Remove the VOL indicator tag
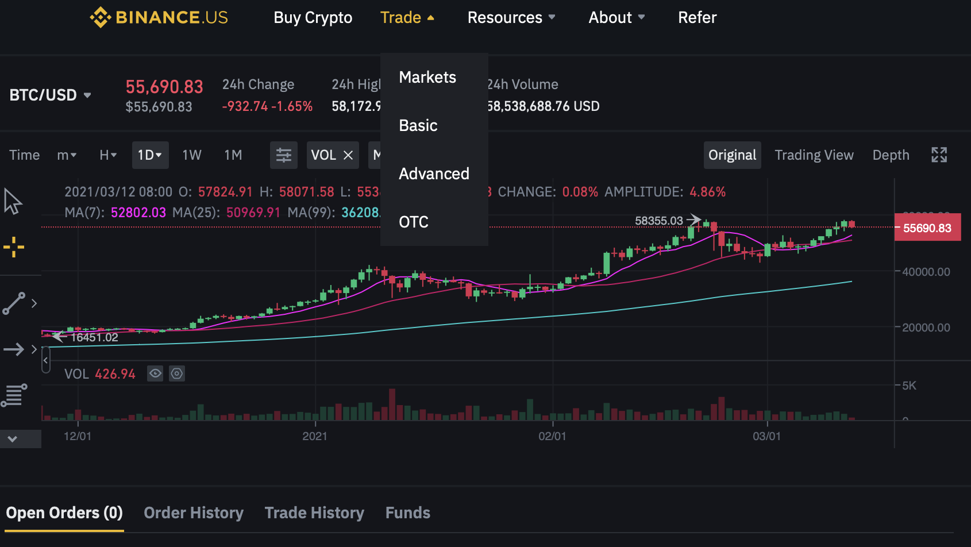Screen dimensions: 971x547 pos(348,155)
